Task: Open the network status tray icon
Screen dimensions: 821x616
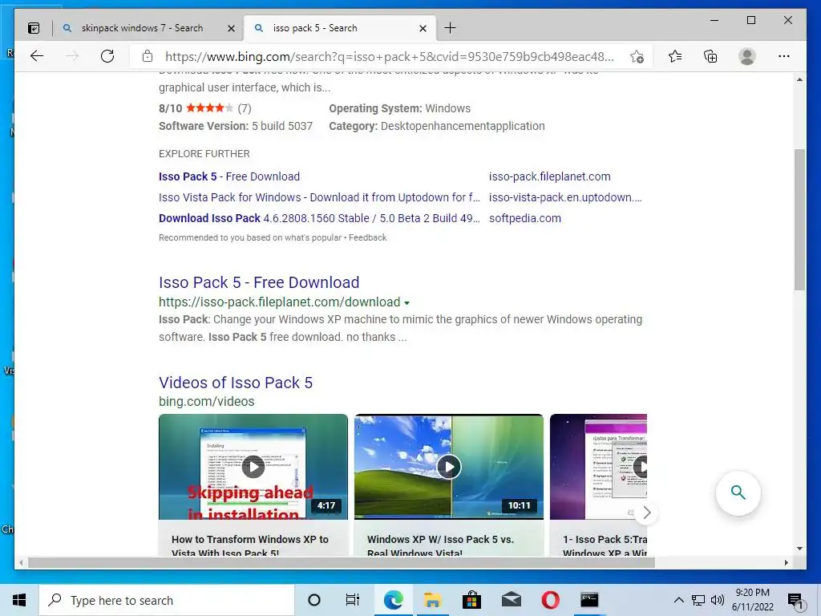Action: (x=698, y=600)
